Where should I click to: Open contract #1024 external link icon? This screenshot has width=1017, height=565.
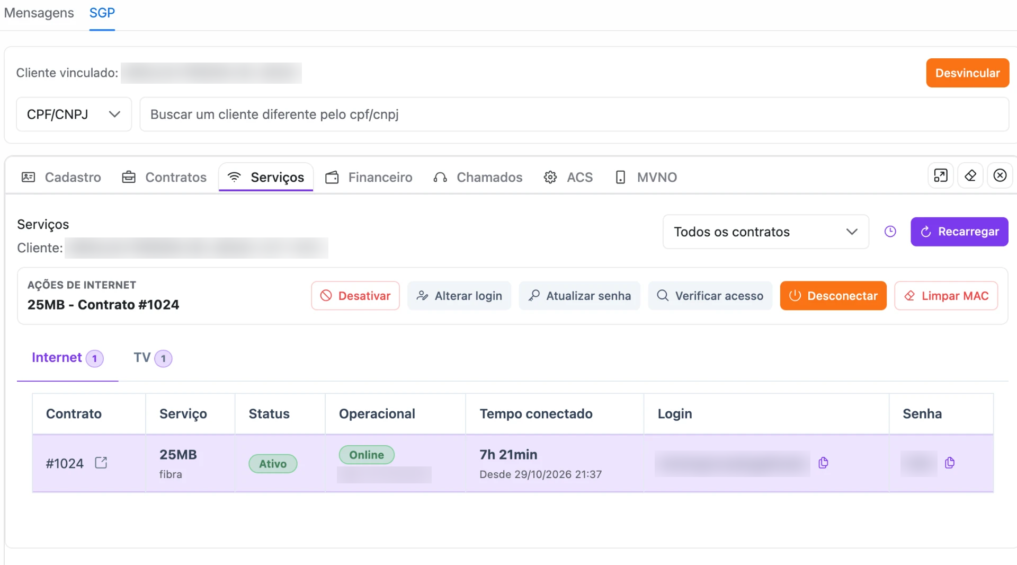pyautogui.click(x=101, y=463)
